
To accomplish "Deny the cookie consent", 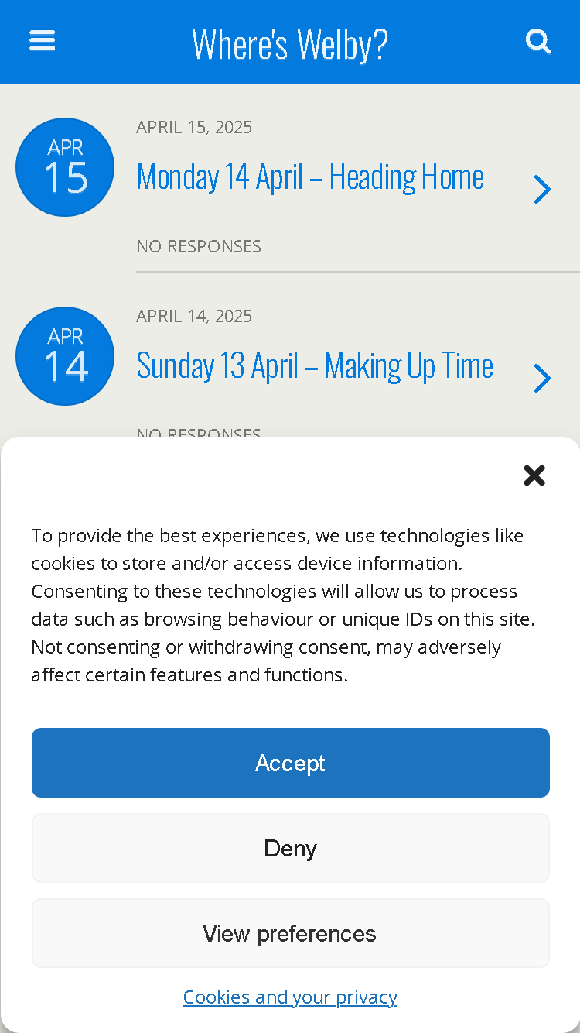I will coord(291,848).
